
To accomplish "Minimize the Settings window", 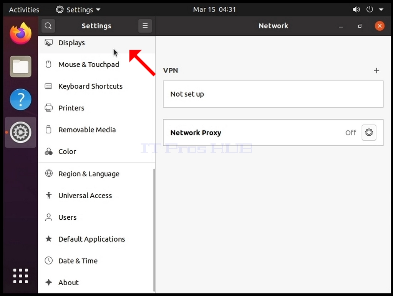I will (341, 26).
